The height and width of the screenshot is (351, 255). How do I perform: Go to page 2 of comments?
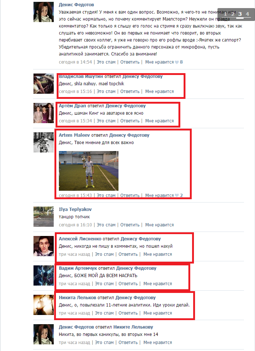[233, 14]
